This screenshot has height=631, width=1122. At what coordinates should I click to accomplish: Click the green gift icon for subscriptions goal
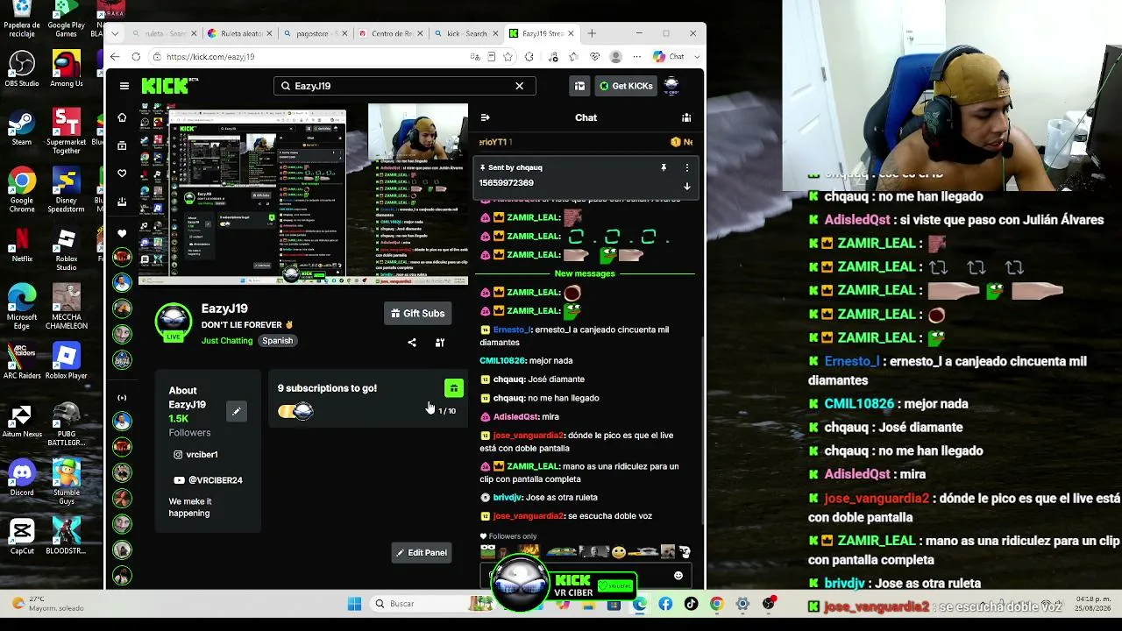point(453,388)
